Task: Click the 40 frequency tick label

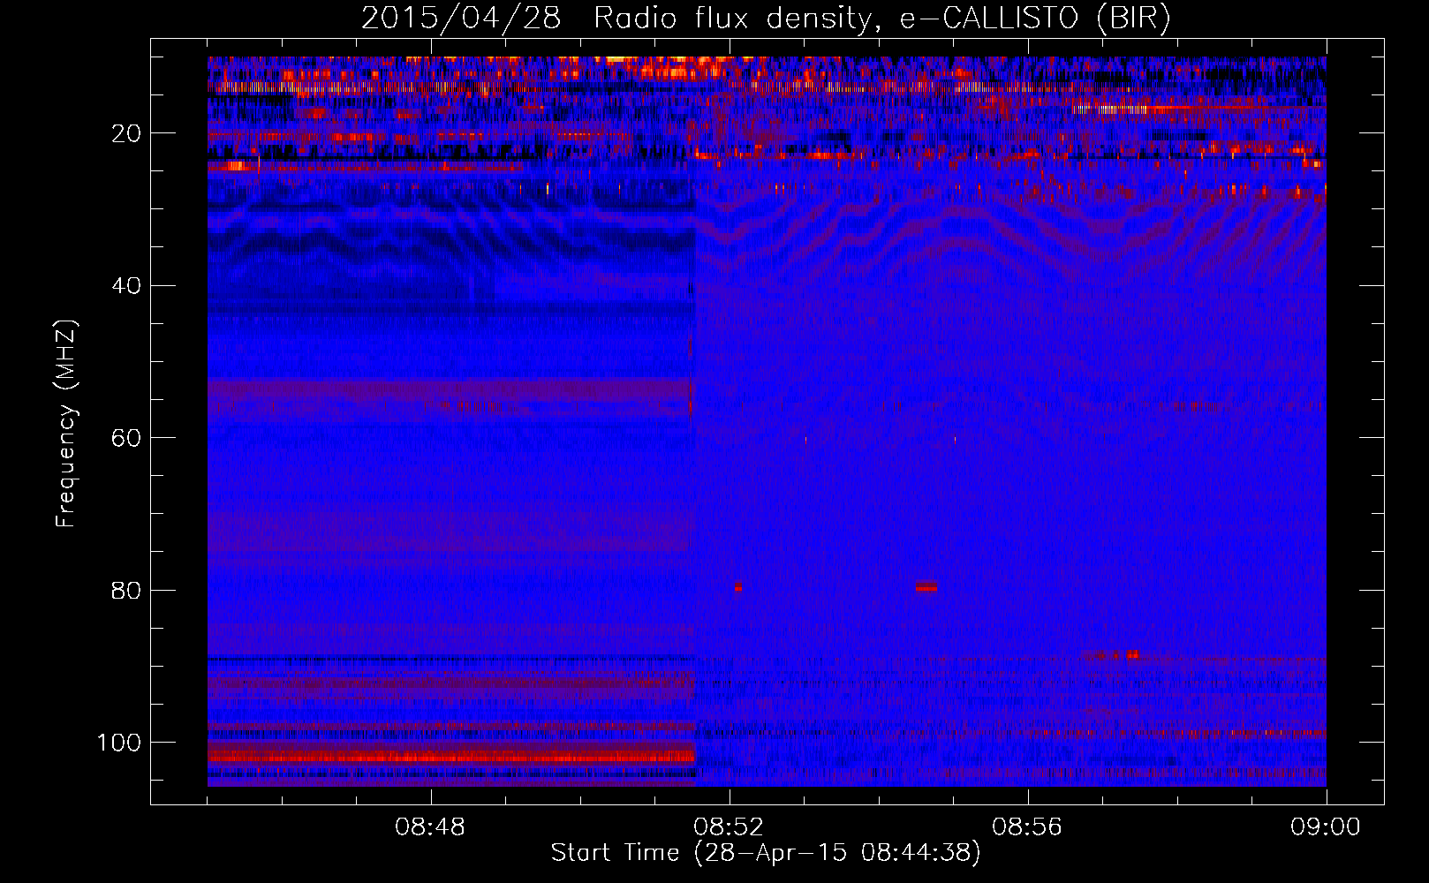Action: pyautogui.click(x=126, y=285)
